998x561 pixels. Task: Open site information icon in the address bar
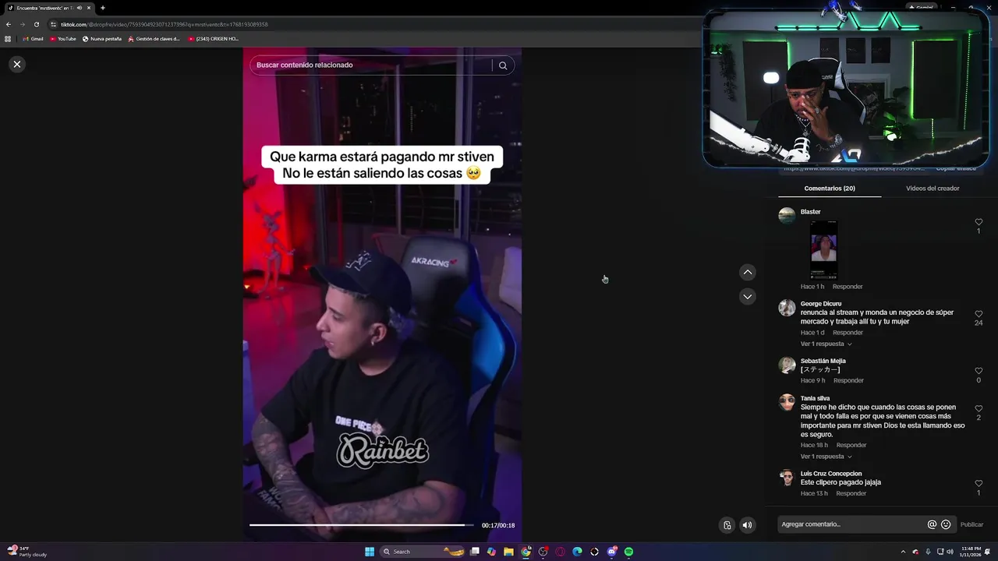coord(54,24)
